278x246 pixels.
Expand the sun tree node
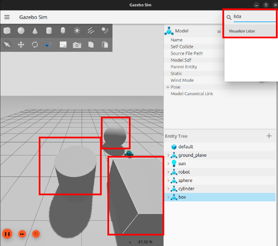click(168, 163)
